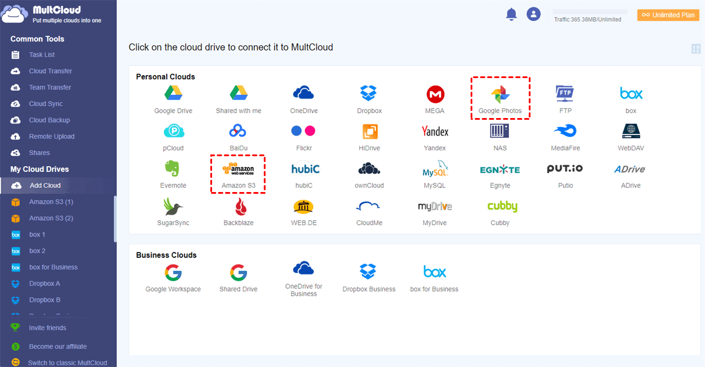The height and width of the screenshot is (367, 705).
Task: Connect Flickr account
Action: click(304, 136)
